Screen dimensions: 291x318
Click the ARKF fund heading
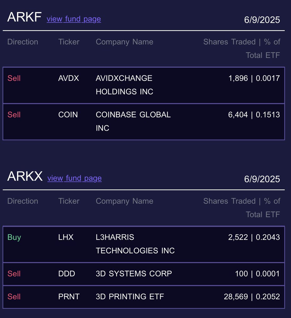tap(24, 17)
